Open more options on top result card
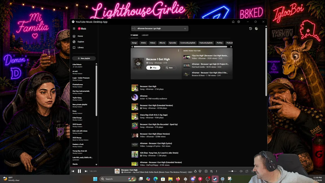 (x=178, y=51)
